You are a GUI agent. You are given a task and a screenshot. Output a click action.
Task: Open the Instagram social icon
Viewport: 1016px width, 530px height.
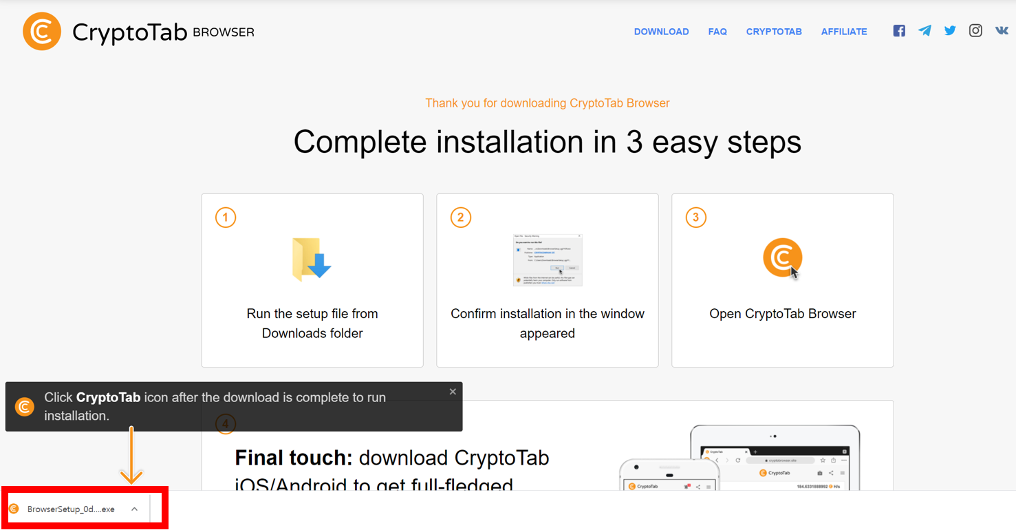975,30
